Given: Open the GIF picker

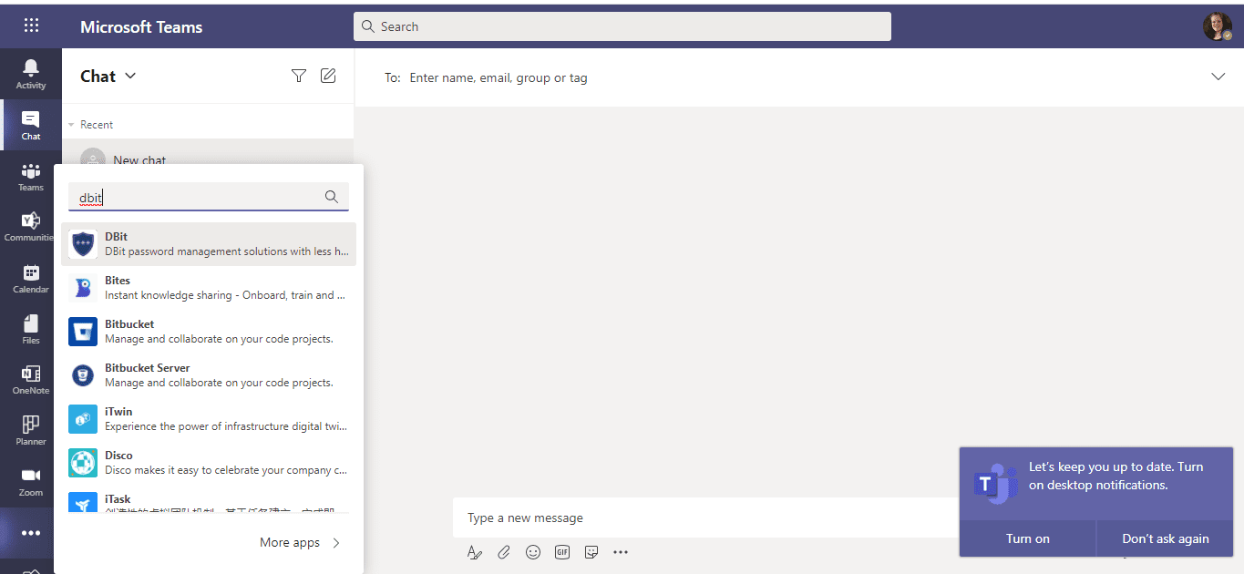Looking at the screenshot, I should 562,552.
